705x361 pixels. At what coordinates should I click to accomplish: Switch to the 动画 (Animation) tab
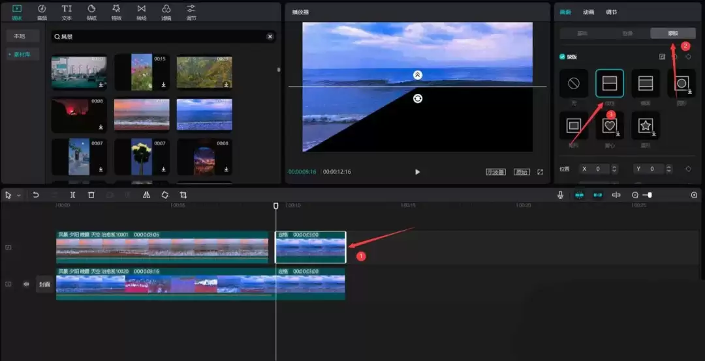tap(588, 12)
